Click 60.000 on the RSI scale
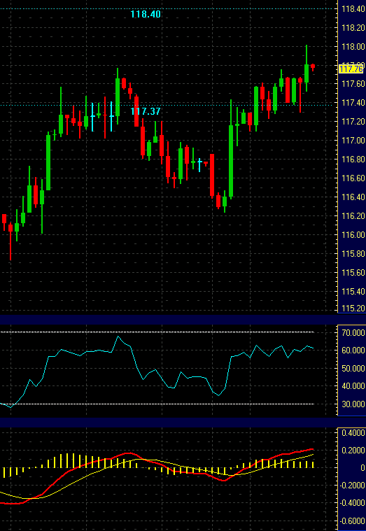Viewport: 366px width, 531px height. pos(353,351)
